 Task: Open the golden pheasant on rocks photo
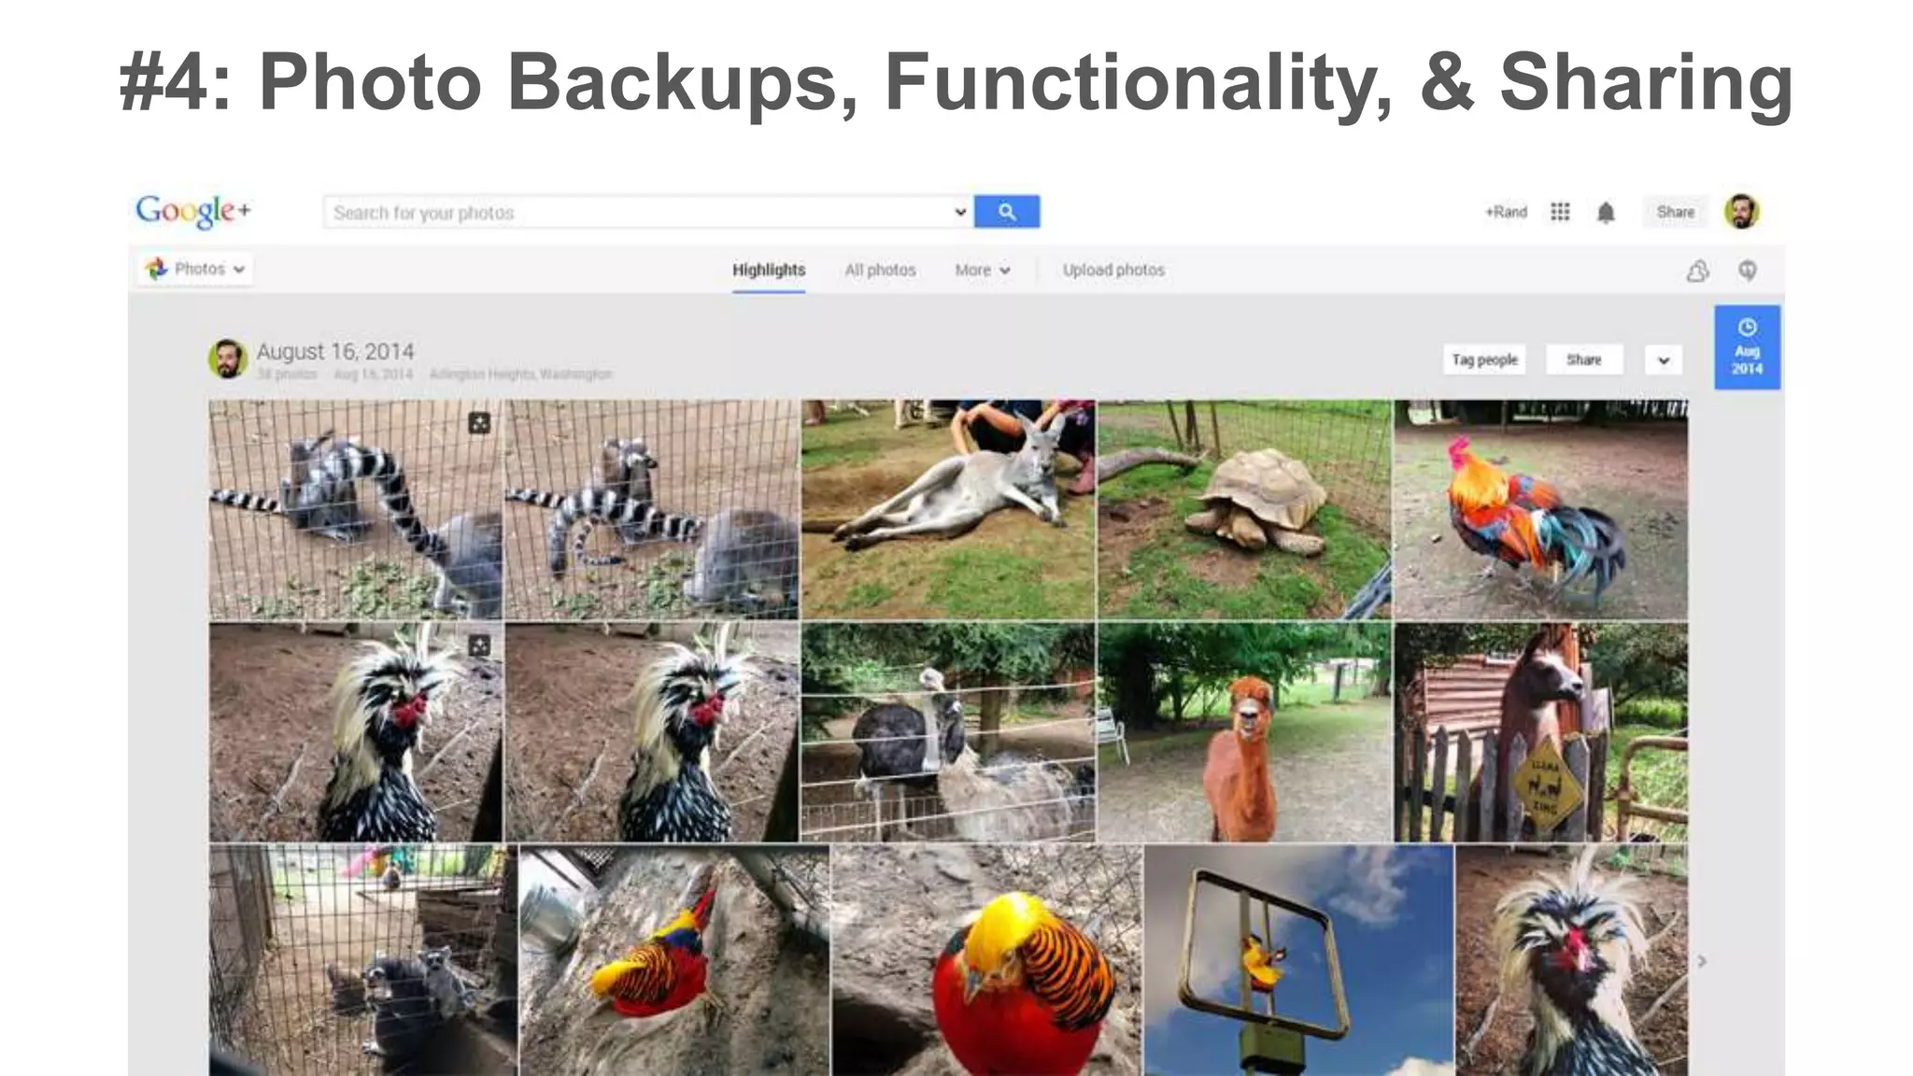click(x=674, y=960)
